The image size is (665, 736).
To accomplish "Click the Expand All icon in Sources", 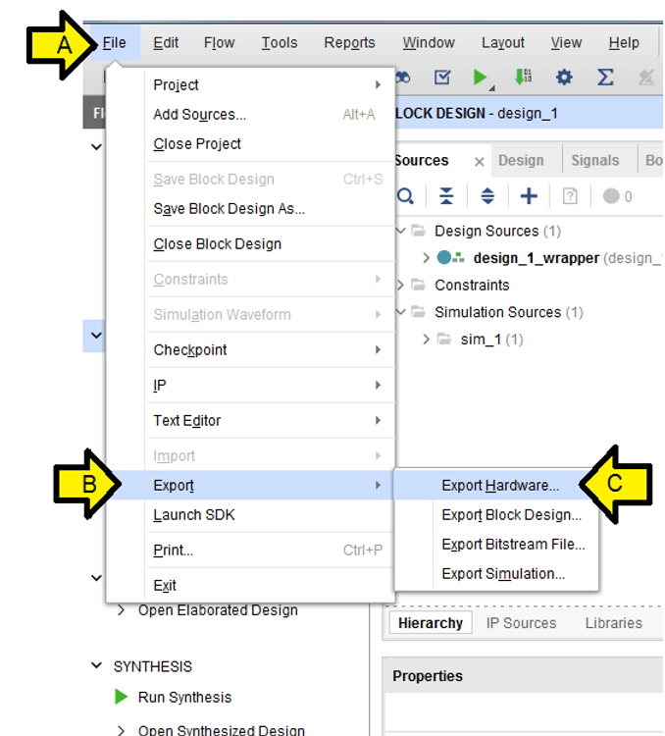I will pos(487,196).
